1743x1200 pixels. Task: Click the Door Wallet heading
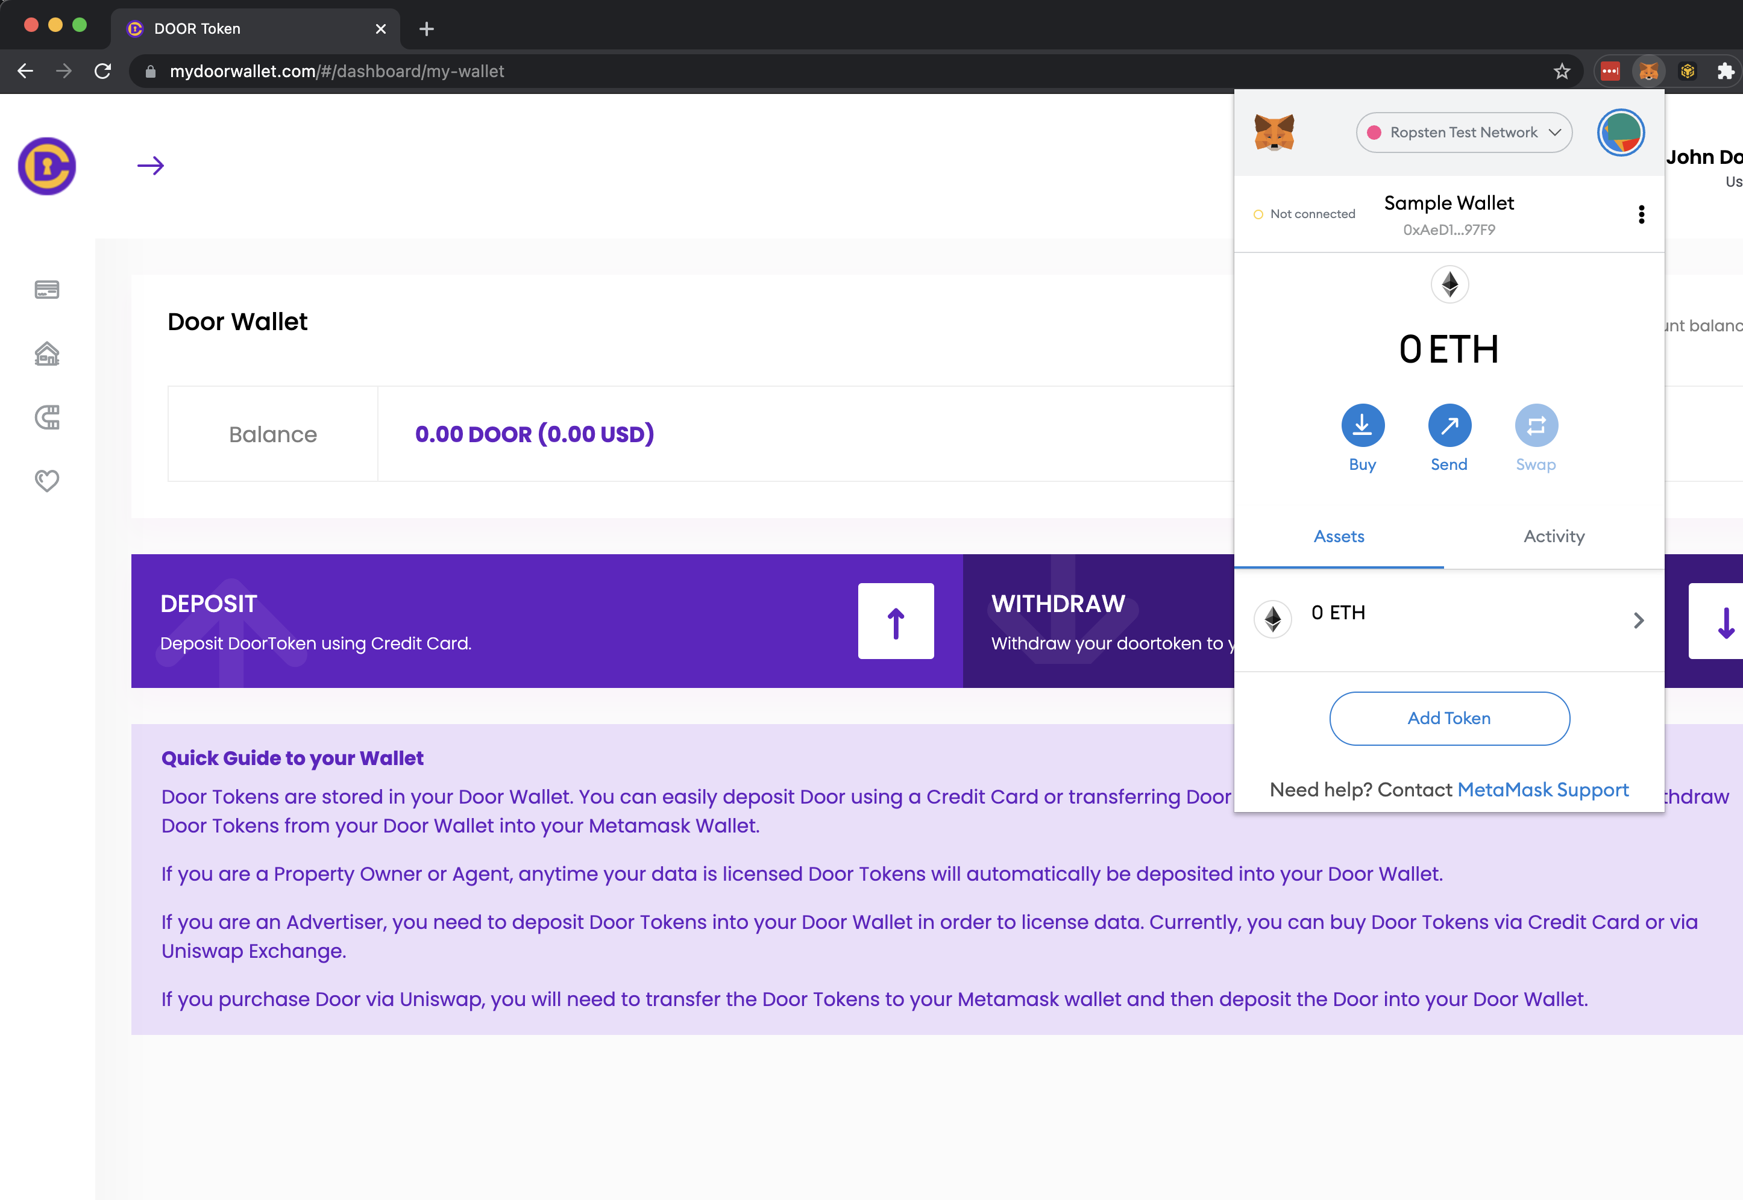tap(237, 322)
